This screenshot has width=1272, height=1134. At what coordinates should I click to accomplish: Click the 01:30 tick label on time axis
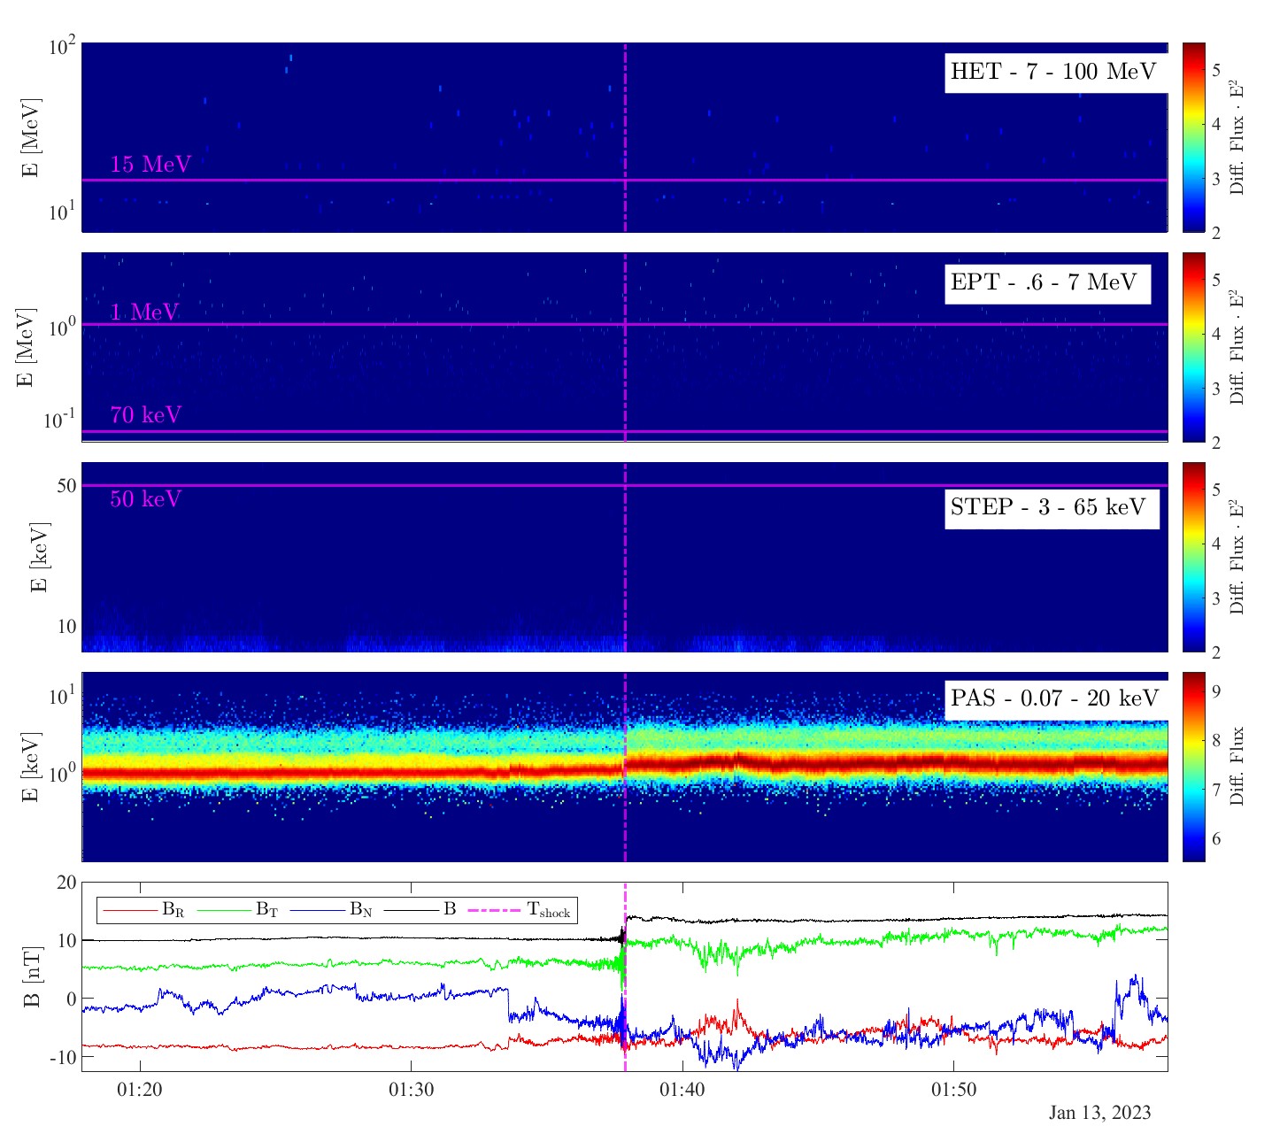[411, 1090]
